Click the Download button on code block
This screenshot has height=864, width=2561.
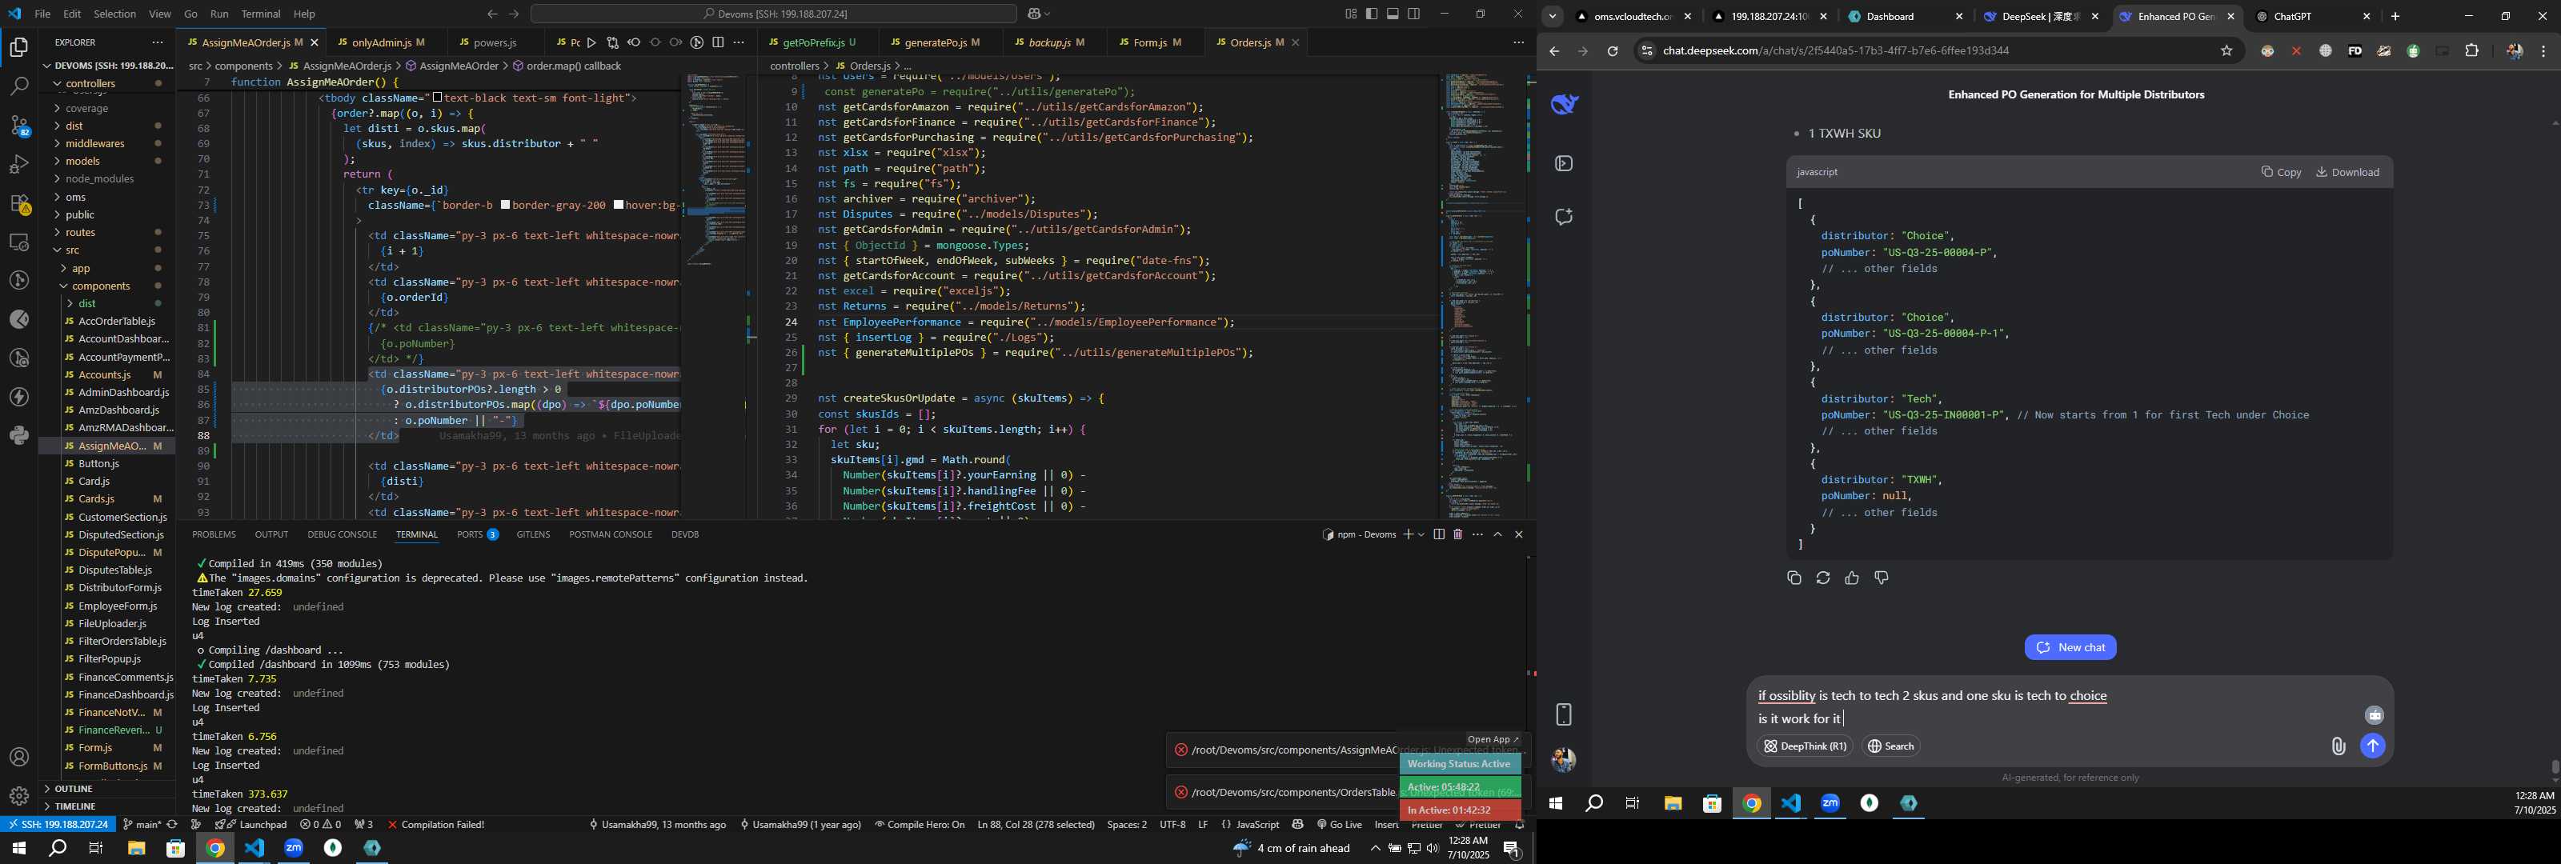click(x=2347, y=172)
